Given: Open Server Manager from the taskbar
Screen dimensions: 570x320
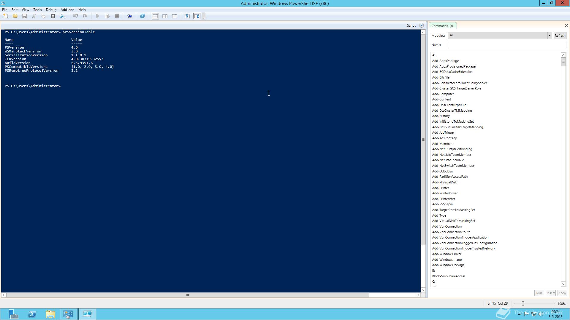Looking at the screenshot, I should pyautogui.click(x=13, y=314).
